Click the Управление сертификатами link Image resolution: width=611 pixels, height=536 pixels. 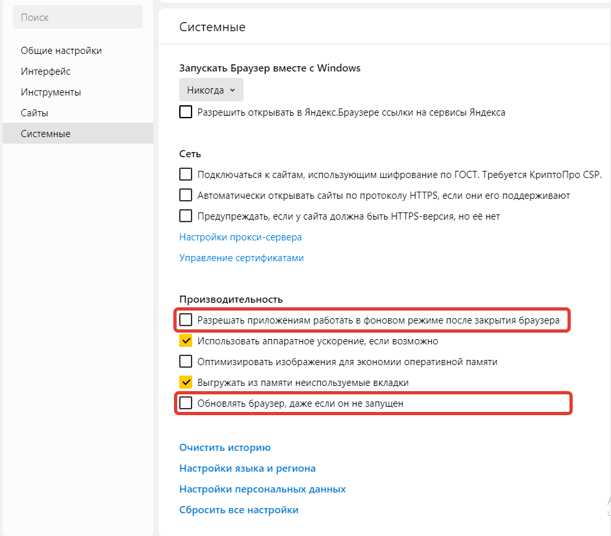[x=242, y=258]
